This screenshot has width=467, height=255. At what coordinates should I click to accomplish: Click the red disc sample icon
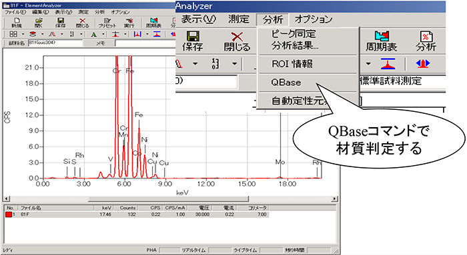(33, 34)
